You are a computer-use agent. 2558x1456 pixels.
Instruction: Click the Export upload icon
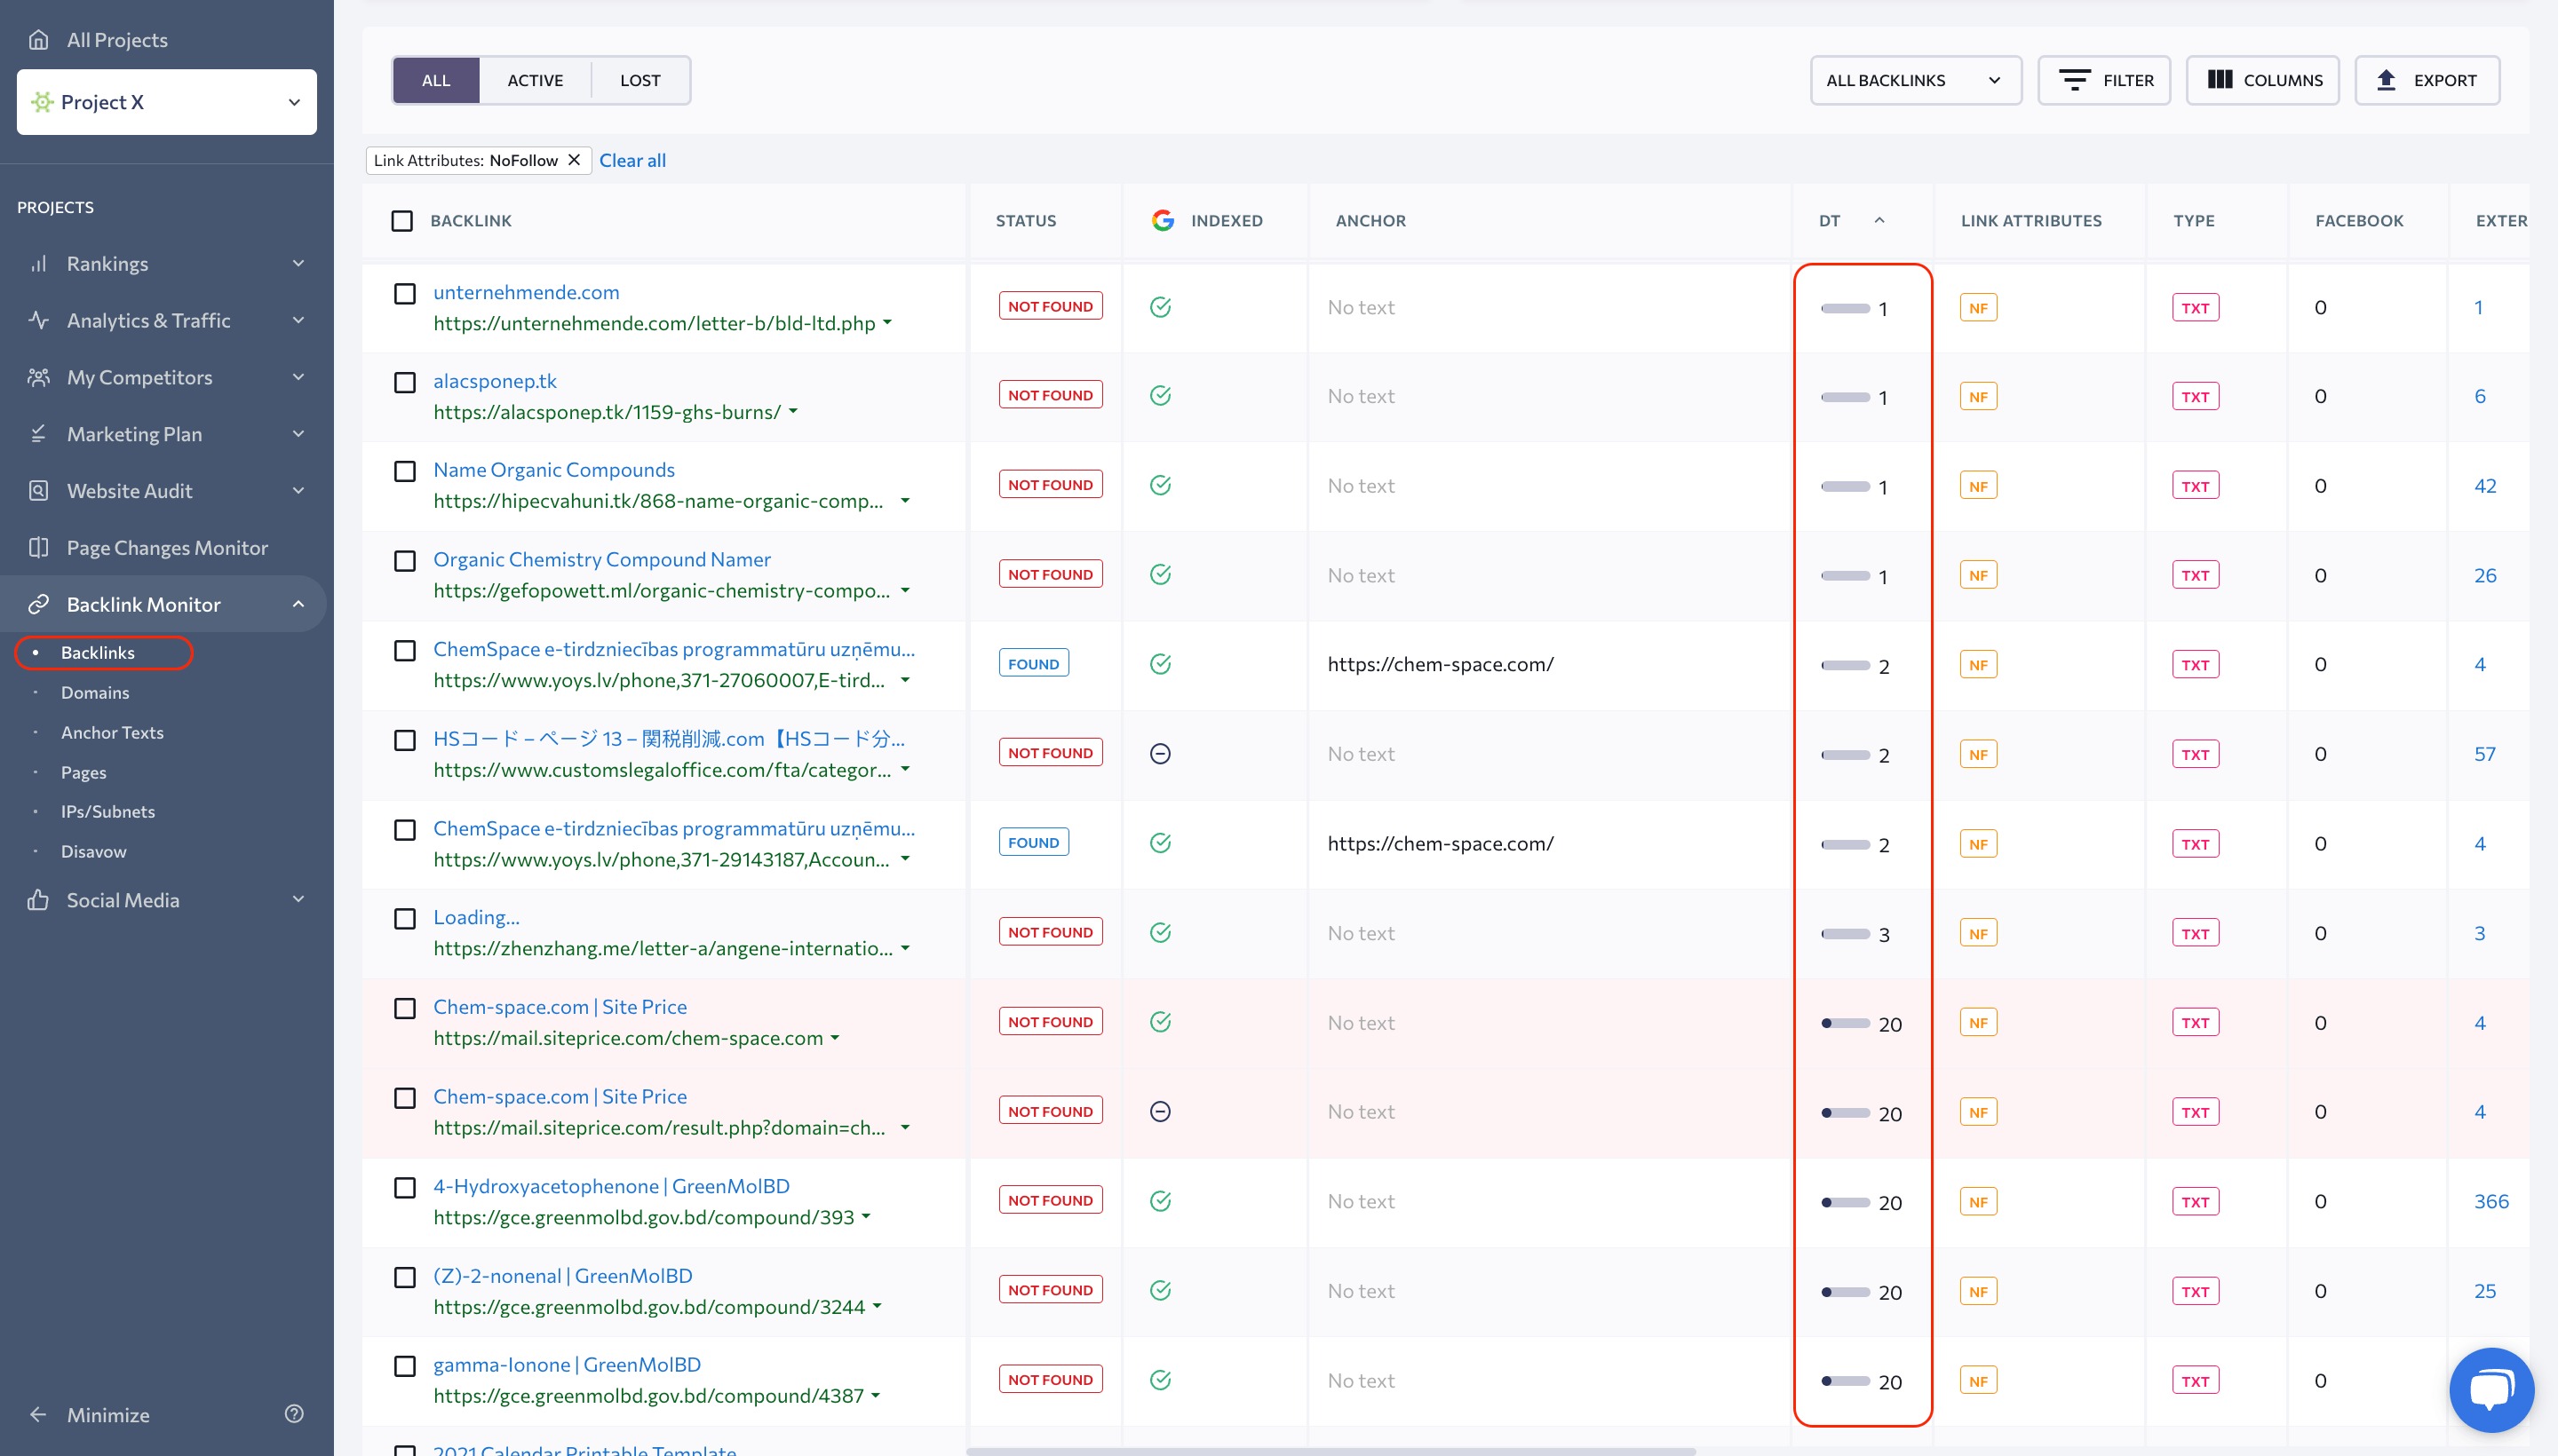pos(2386,80)
